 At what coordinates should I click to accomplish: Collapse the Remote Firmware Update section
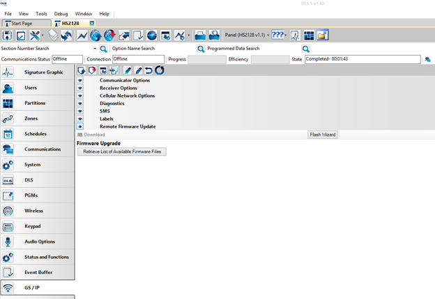[x=80, y=127]
